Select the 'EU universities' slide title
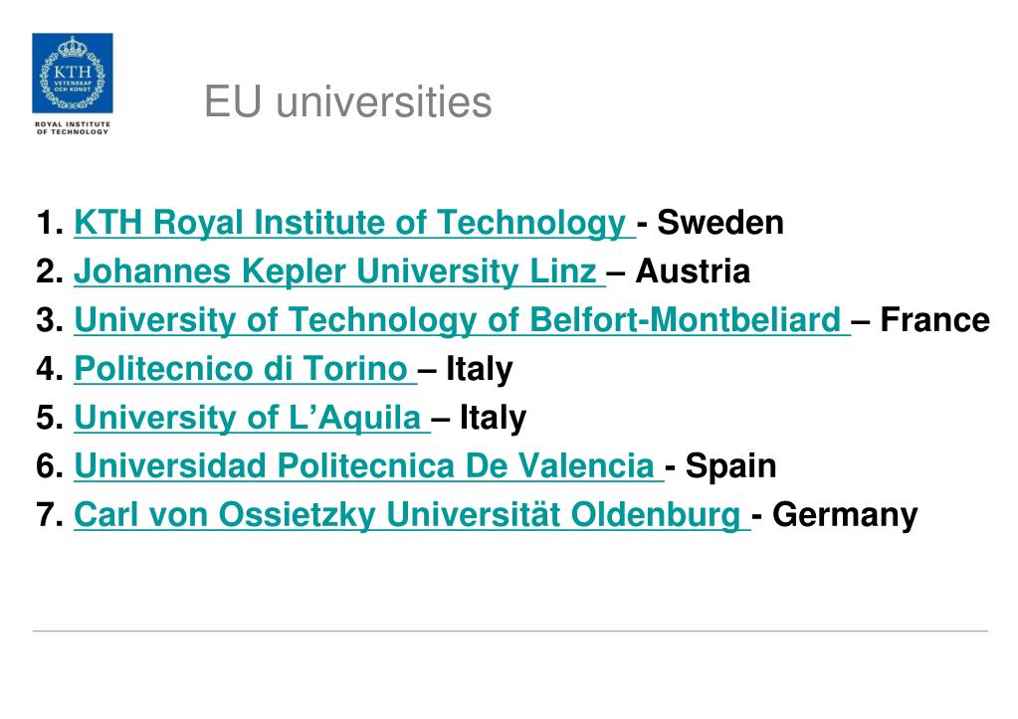 pyautogui.click(x=348, y=101)
